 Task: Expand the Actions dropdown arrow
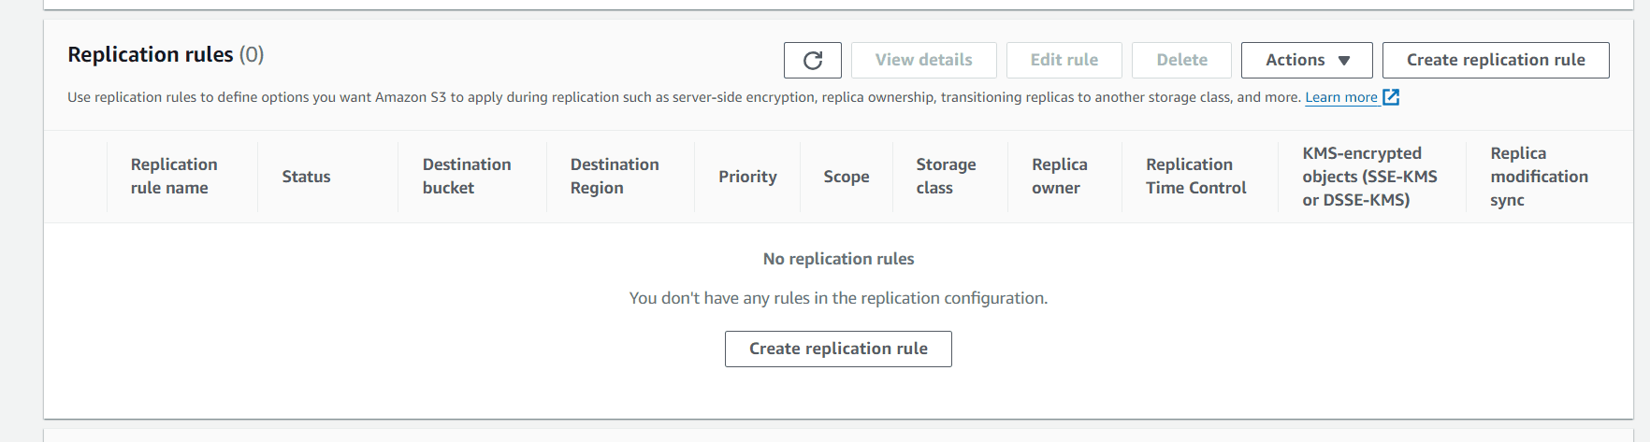pyautogui.click(x=1344, y=61)
